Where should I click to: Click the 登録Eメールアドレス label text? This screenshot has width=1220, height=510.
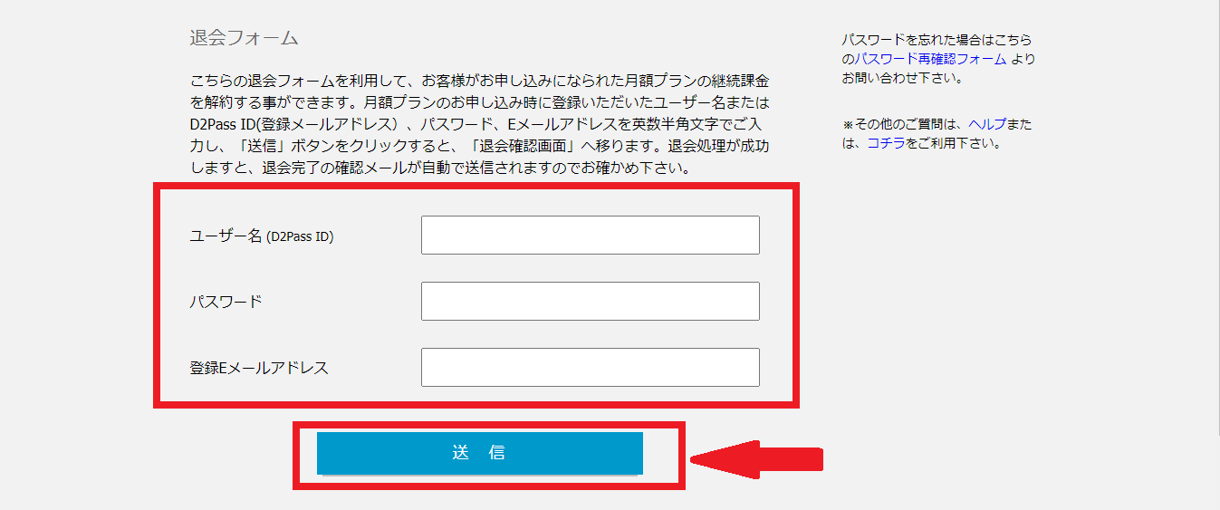258,368
